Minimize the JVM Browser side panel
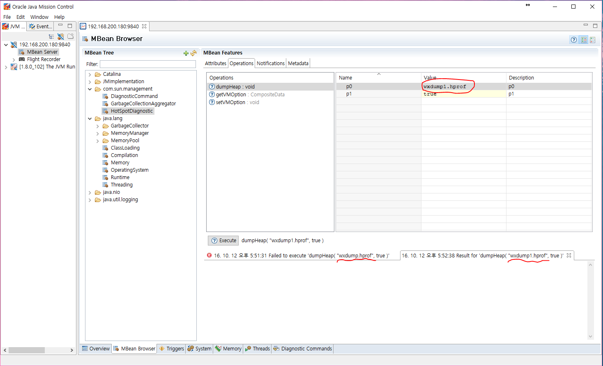This screenshot has height=366, width=603. 60,25
